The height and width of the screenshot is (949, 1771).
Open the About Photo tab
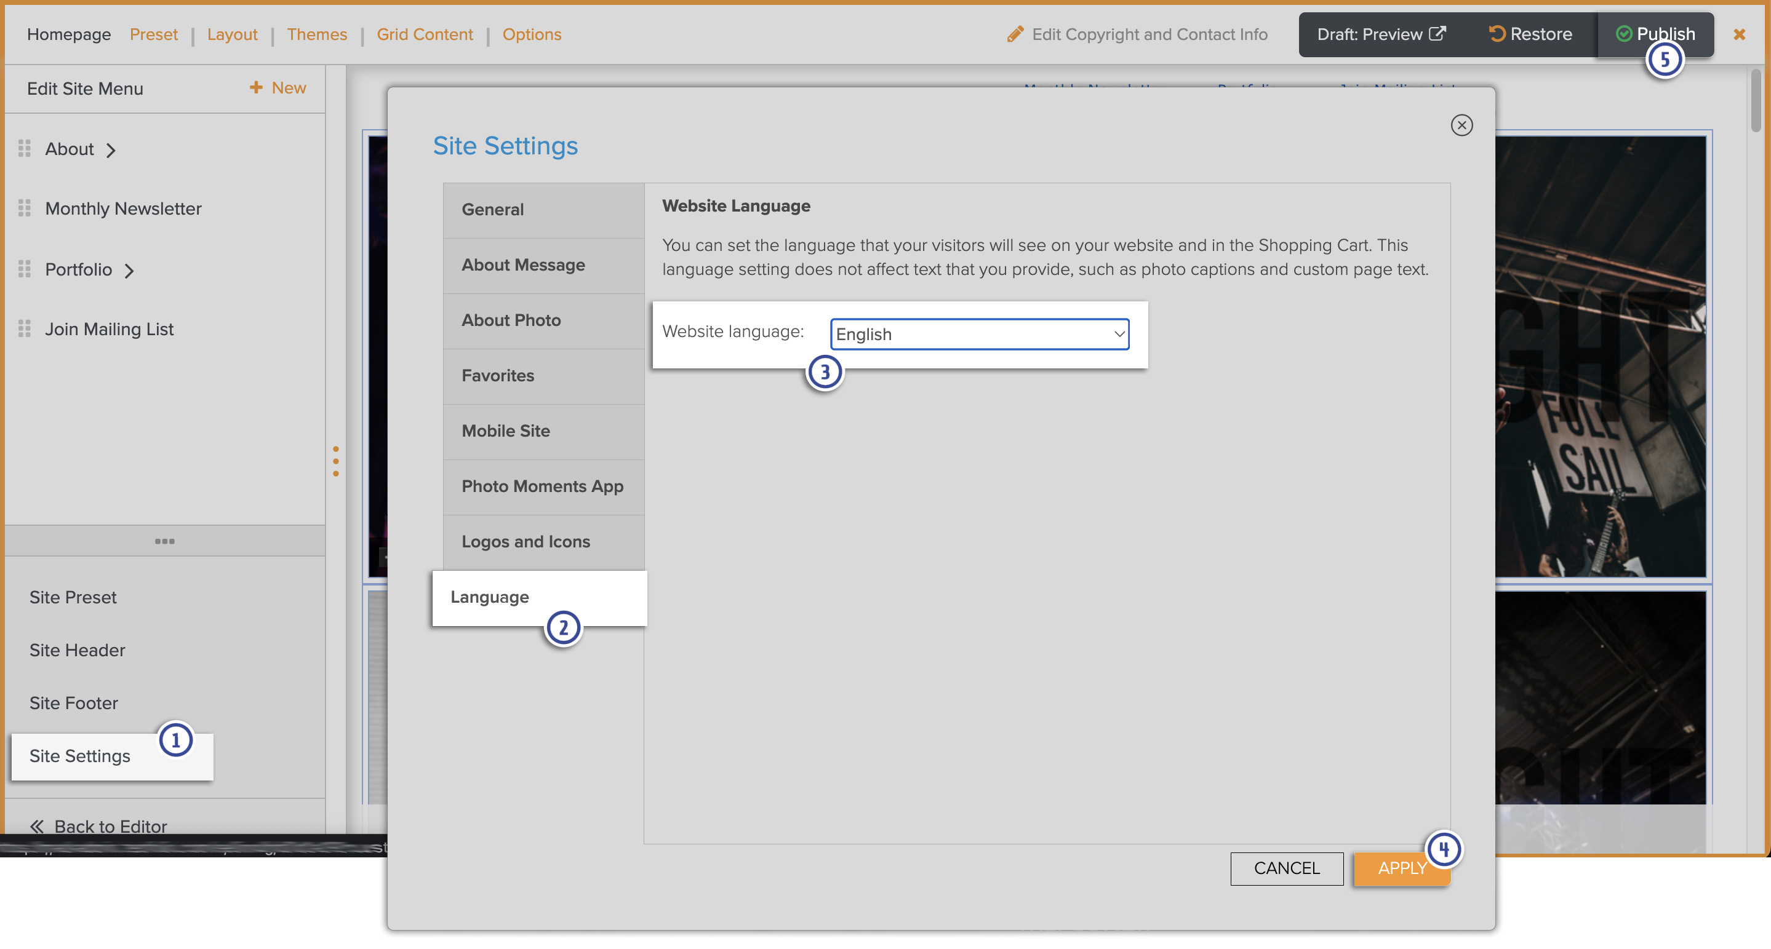[544, 320]
